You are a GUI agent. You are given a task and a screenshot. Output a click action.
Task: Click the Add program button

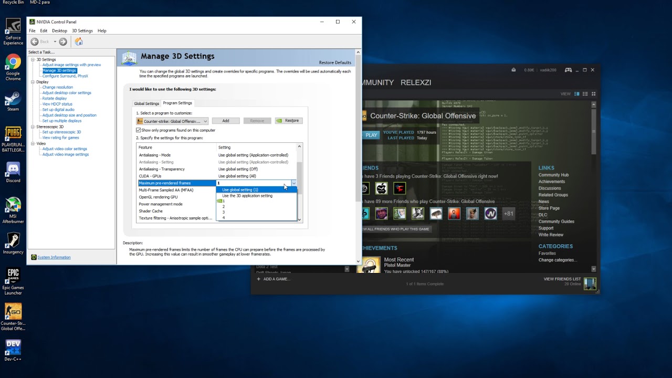tap(226, 121)
